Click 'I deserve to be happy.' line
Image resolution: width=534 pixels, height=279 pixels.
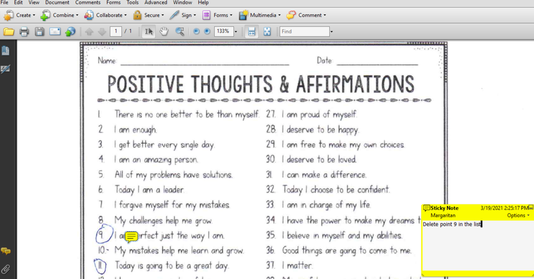(x=320, y=130)
